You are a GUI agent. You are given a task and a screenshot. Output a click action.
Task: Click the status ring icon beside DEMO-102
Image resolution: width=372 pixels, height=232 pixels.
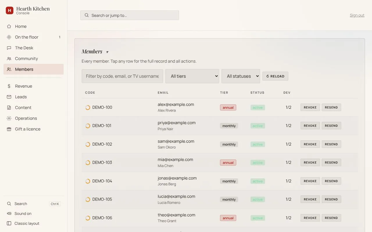pos(88,144)
